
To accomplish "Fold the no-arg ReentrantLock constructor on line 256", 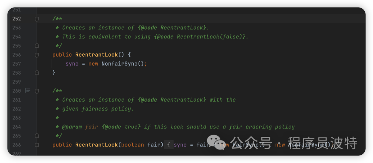I will tap(37, 55).
